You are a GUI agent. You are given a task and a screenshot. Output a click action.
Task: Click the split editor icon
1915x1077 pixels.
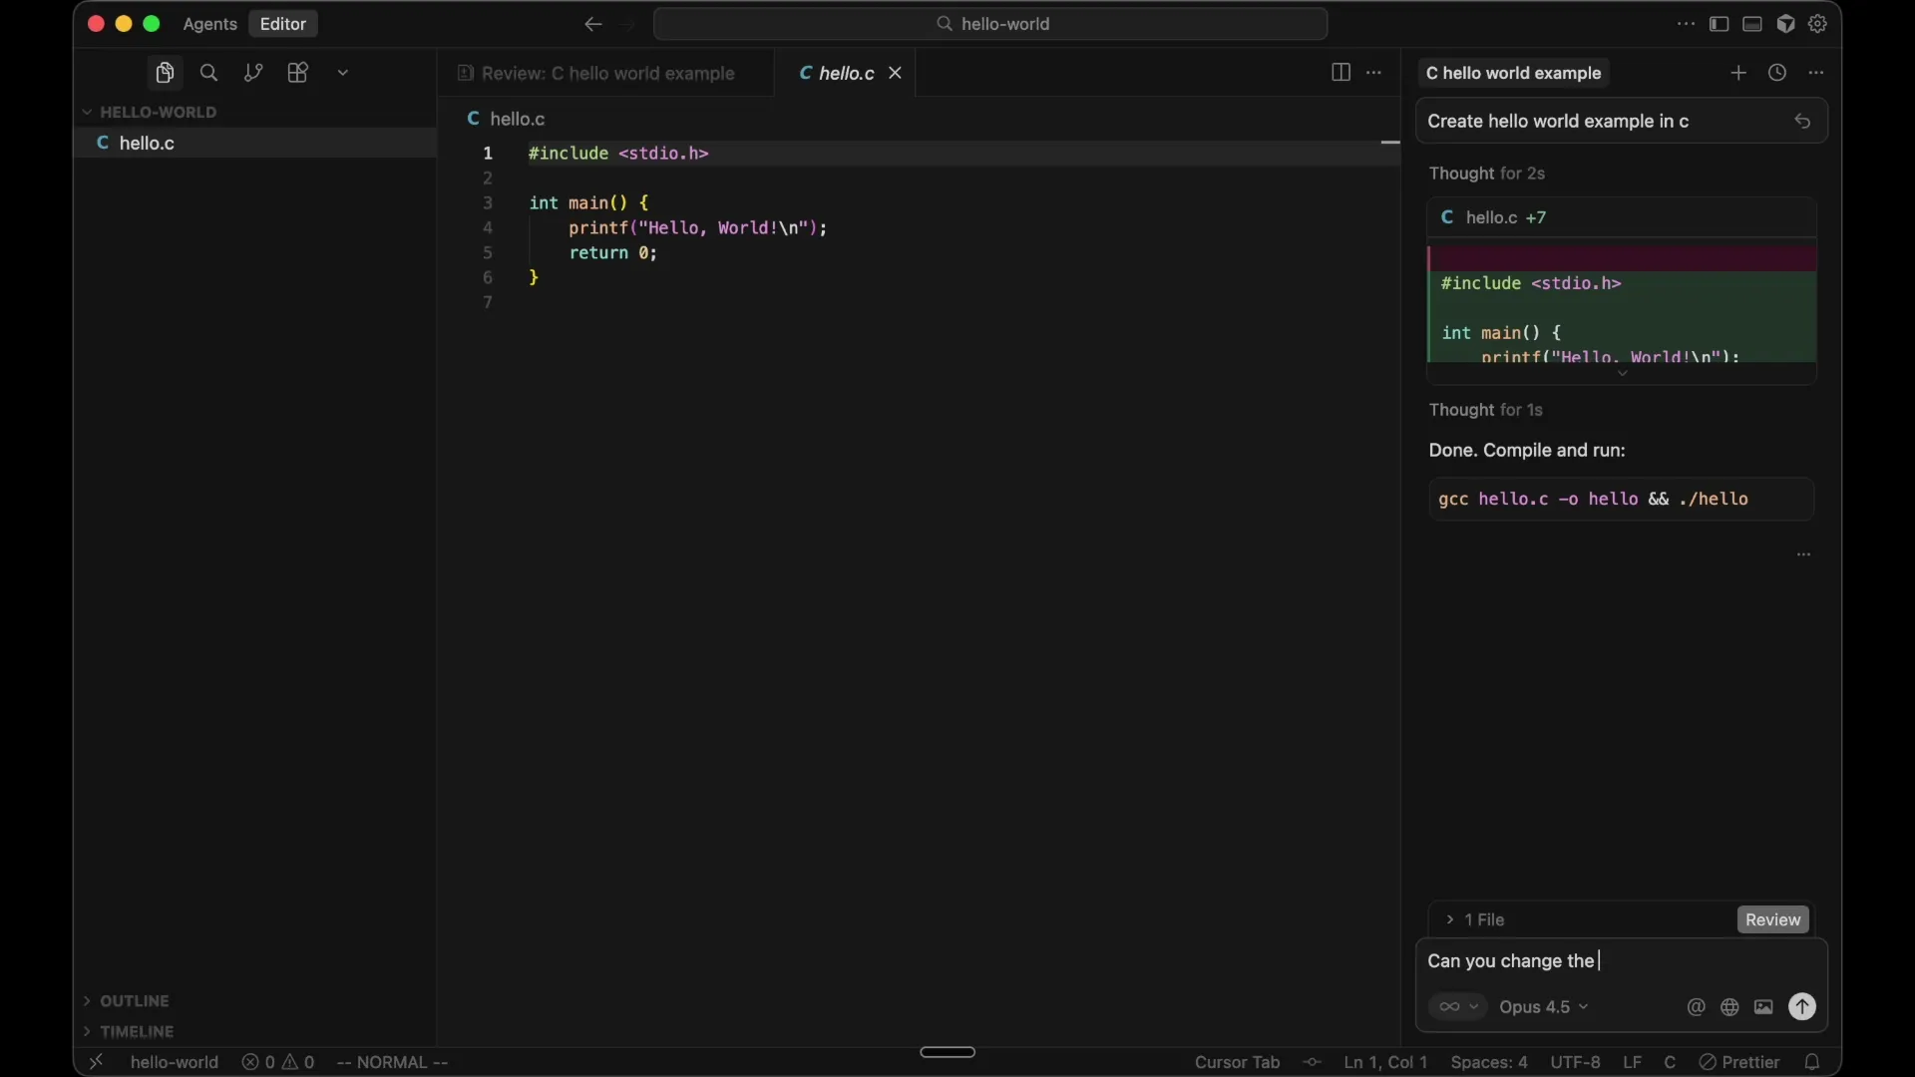pyautogui.click(x=1340, y=73)
